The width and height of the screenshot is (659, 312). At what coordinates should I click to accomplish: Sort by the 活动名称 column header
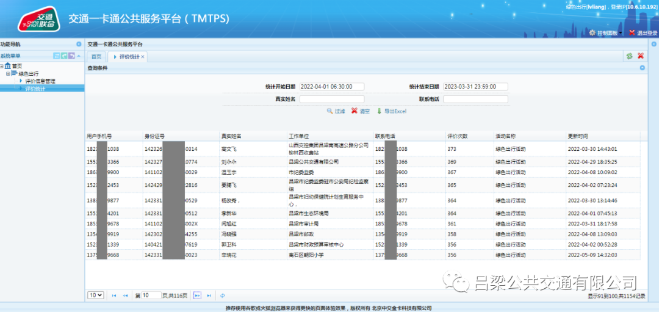click(x=530, y=136)
